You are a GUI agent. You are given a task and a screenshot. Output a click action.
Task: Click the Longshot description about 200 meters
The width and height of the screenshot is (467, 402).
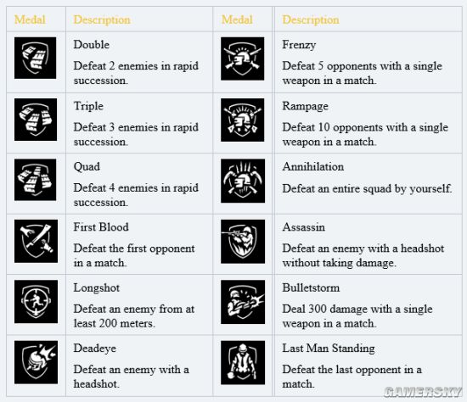(x=133, y=316)
